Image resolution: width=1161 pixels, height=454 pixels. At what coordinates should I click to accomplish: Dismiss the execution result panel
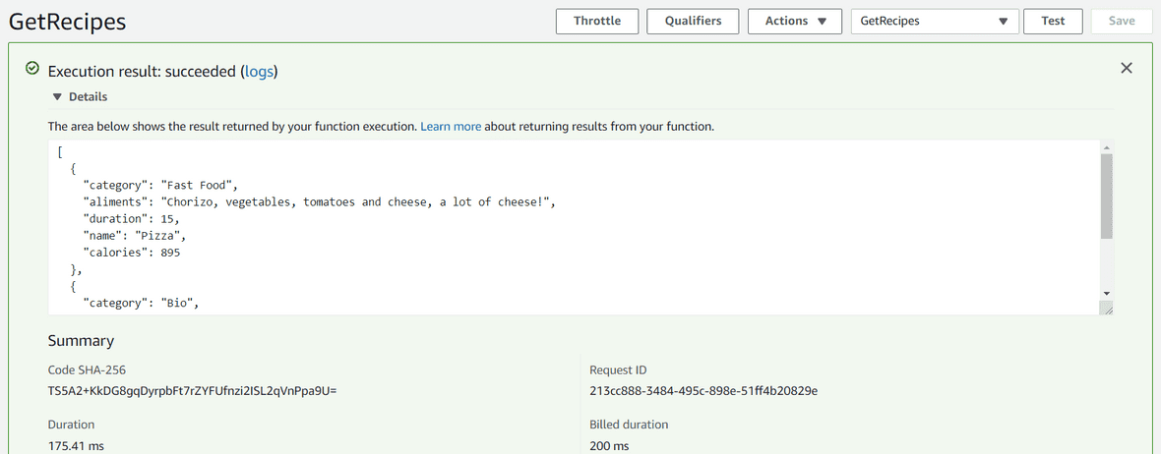1127,68
